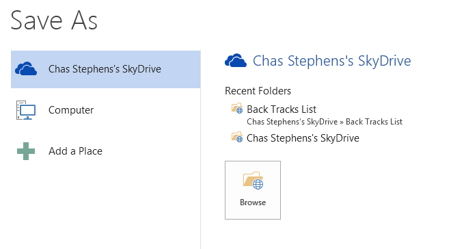Open the Back Tracks List recent folder

(282, 109)
